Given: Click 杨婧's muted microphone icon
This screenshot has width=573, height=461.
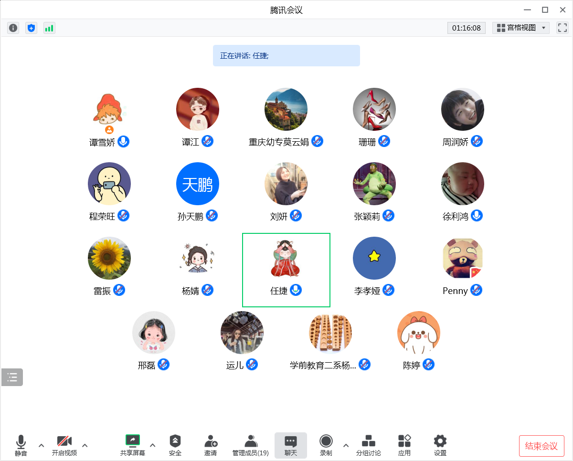Looking at the screenshot, I should 207,290.
